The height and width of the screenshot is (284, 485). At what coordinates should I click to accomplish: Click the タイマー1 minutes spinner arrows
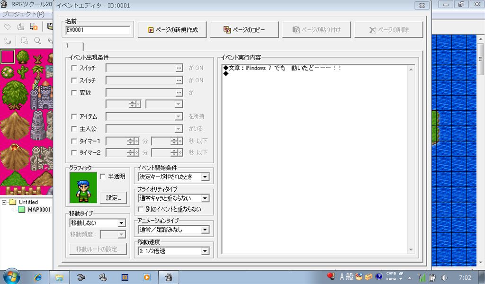pos(131,141)
